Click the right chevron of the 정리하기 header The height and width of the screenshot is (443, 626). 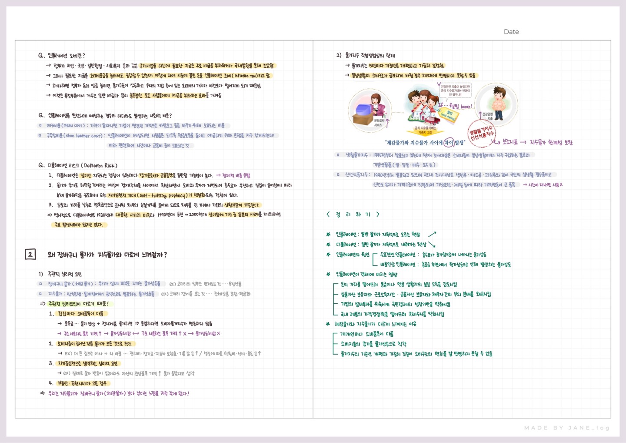[x=378, y=215]
